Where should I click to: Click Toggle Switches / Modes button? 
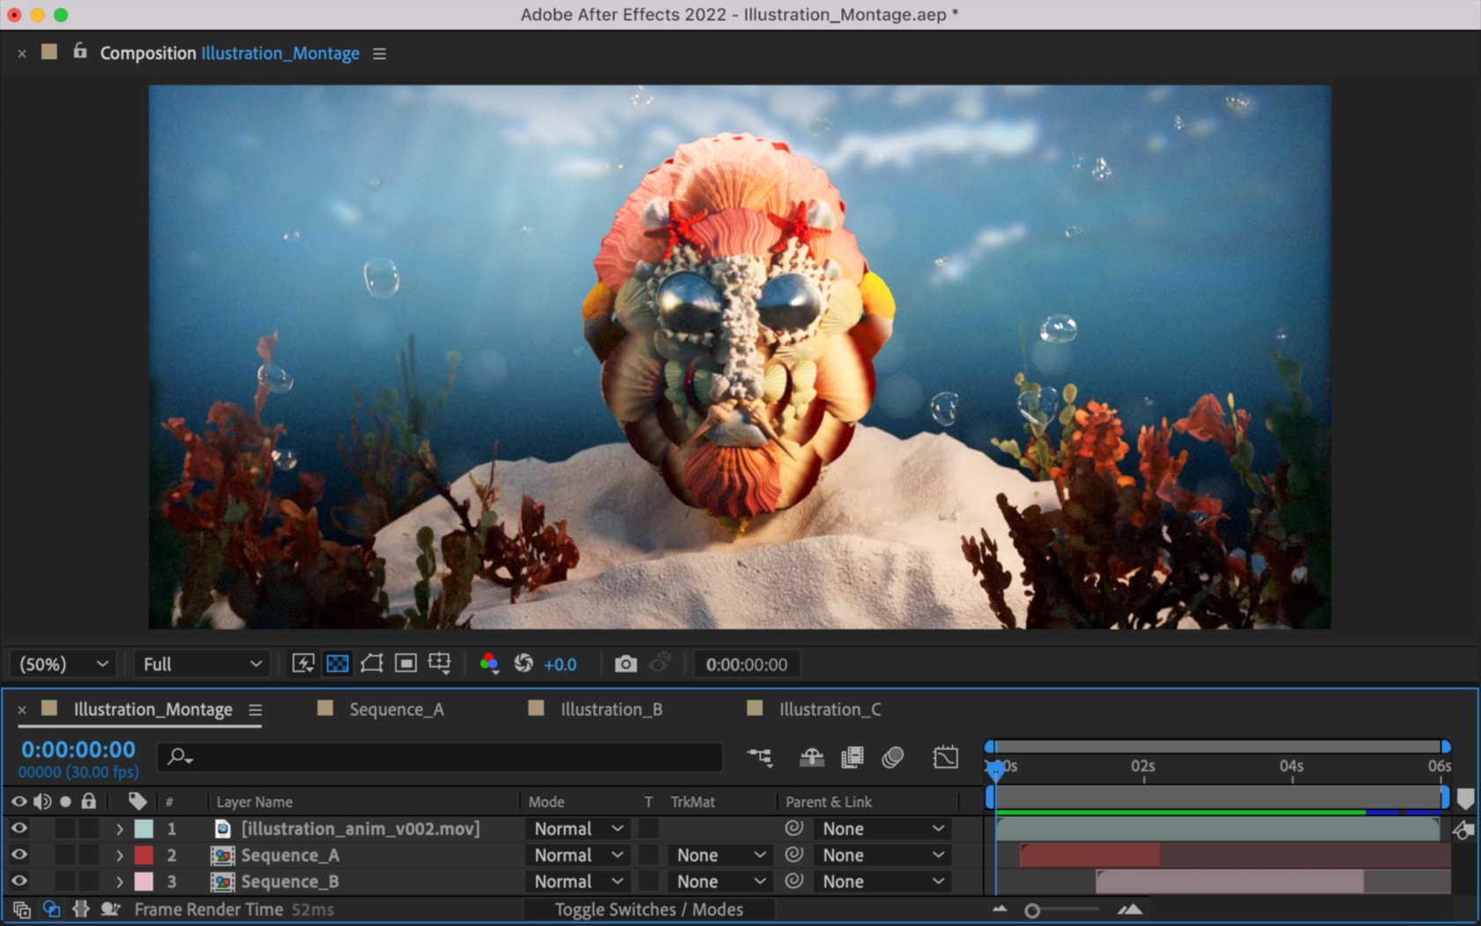pos(648,909)
